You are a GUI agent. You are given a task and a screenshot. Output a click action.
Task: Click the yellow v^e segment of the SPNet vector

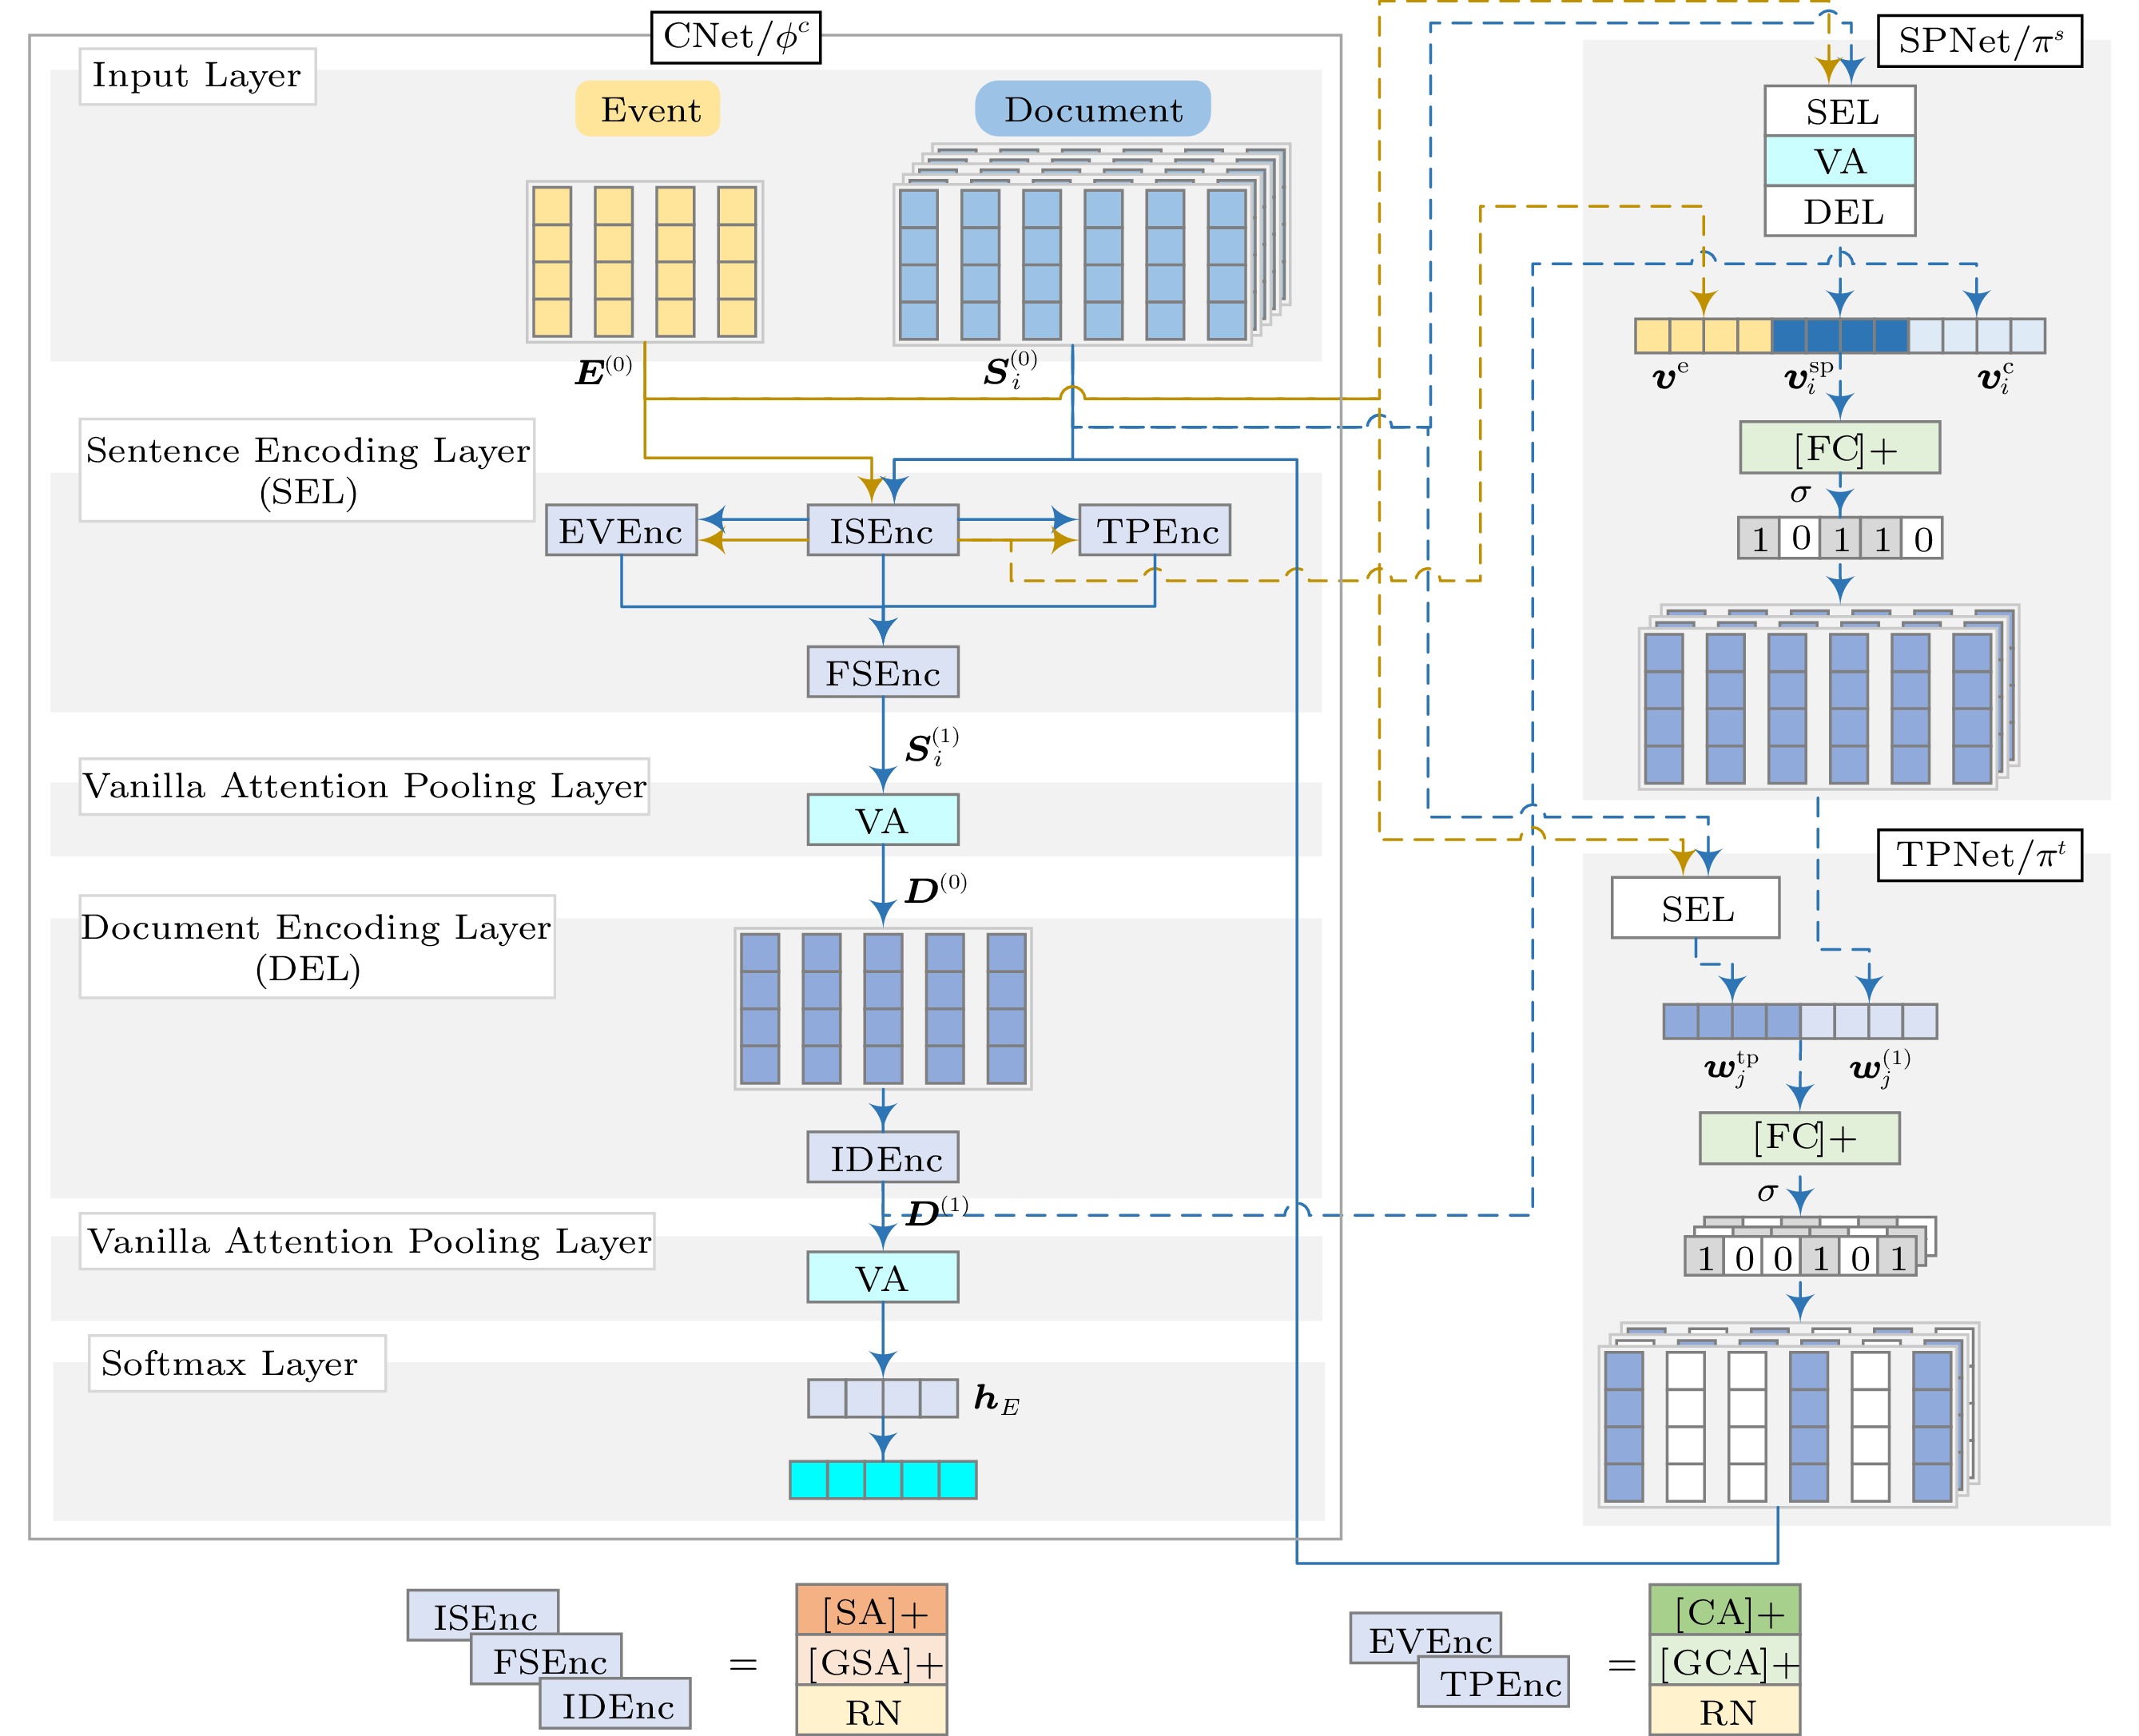coord(1703,336)
